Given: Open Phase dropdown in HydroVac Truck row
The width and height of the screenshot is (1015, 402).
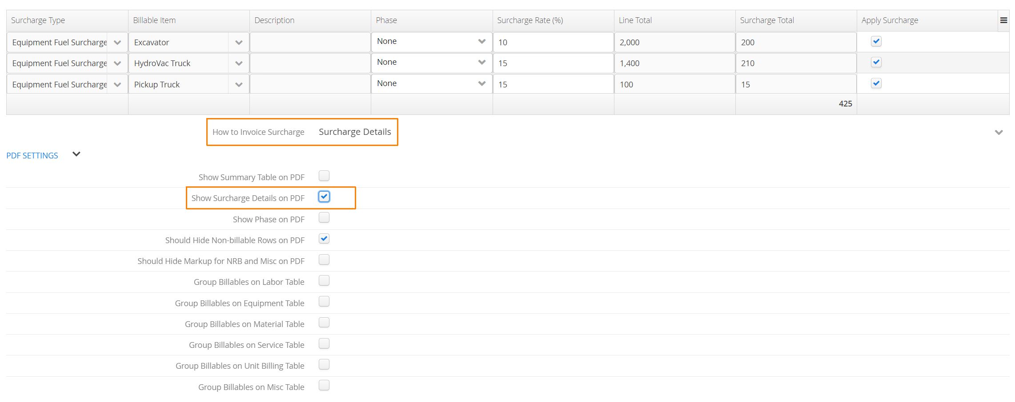Looking at the screenshot, I should point(481,62).
